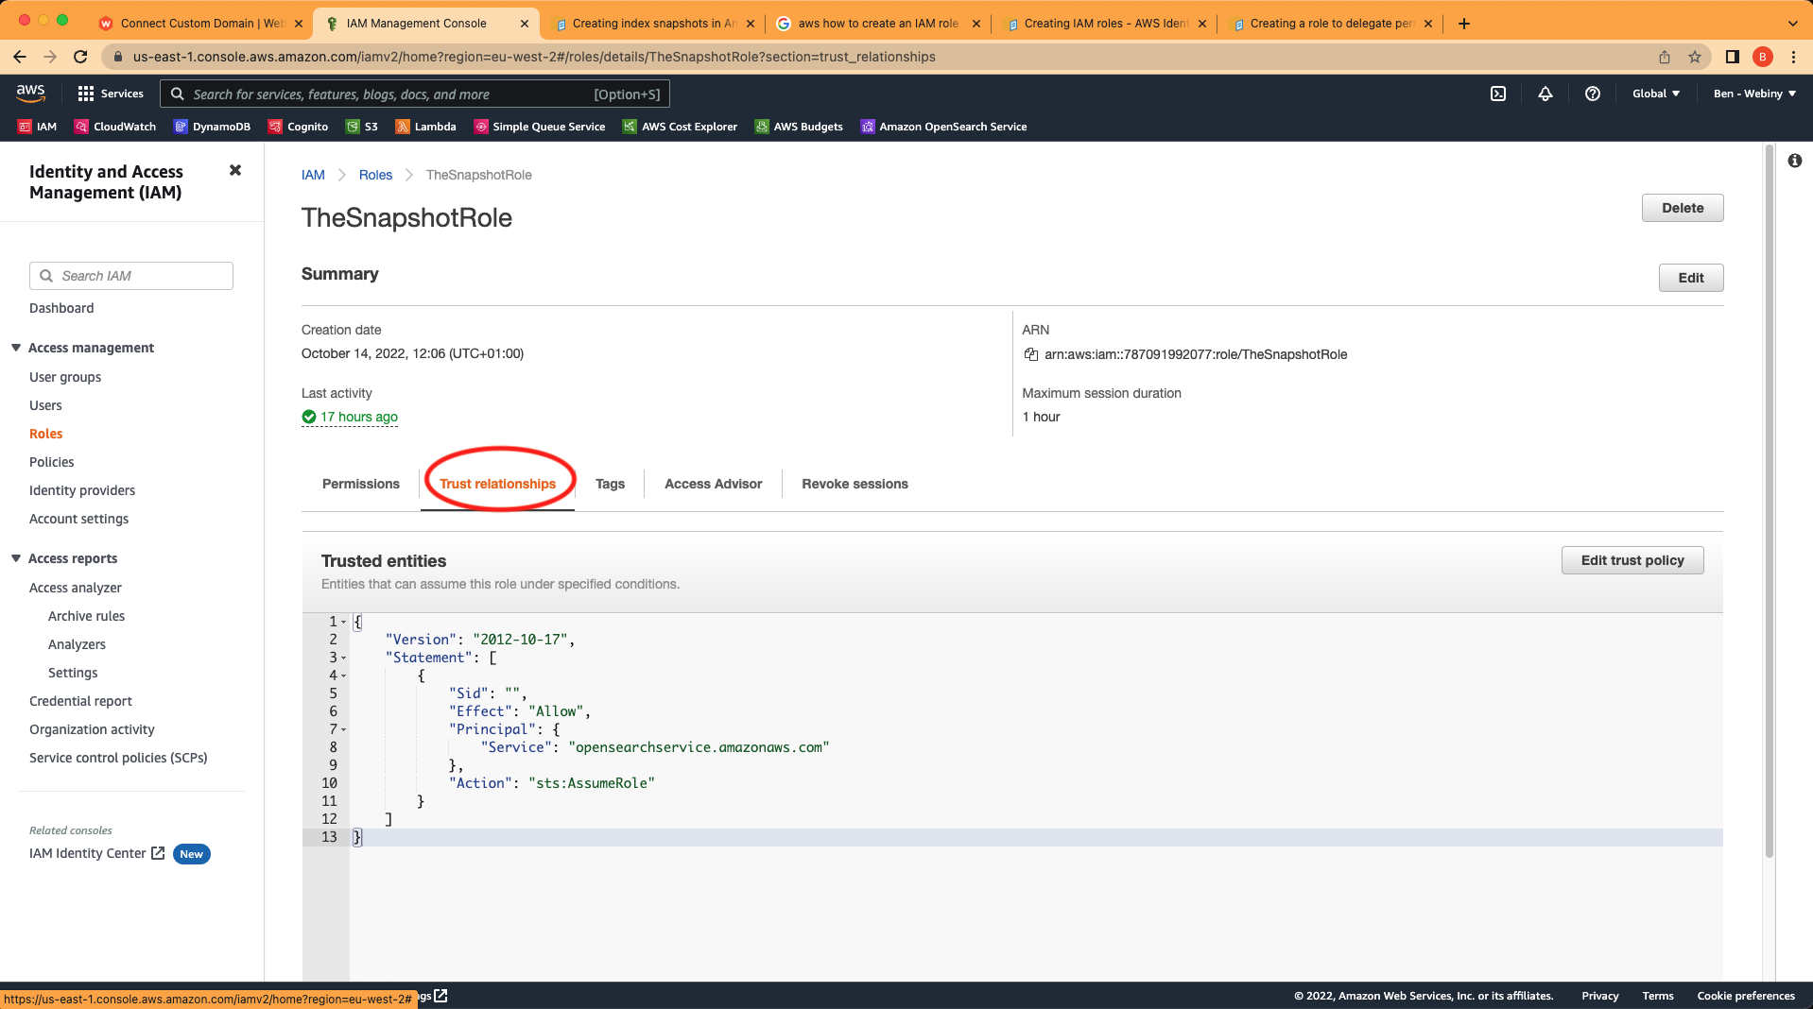1813x1009 pixels.
Task: Open the Roles breadcrumb link
Action: [375, 175]
